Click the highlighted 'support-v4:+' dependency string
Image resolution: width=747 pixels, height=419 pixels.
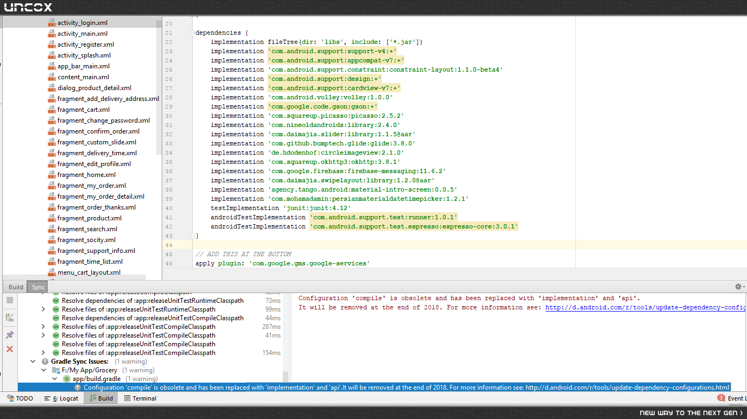[x=333, y=51]
